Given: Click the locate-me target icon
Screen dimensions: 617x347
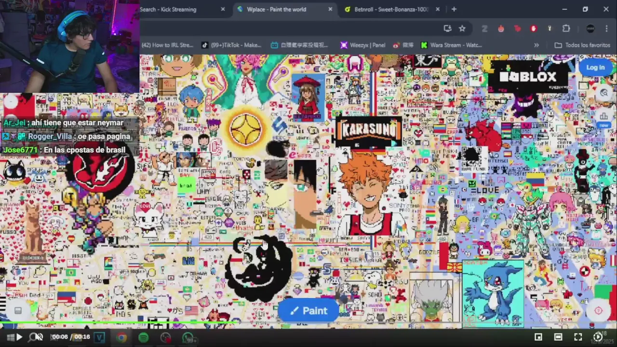Looking at the screenshot, I should [598, 311].
